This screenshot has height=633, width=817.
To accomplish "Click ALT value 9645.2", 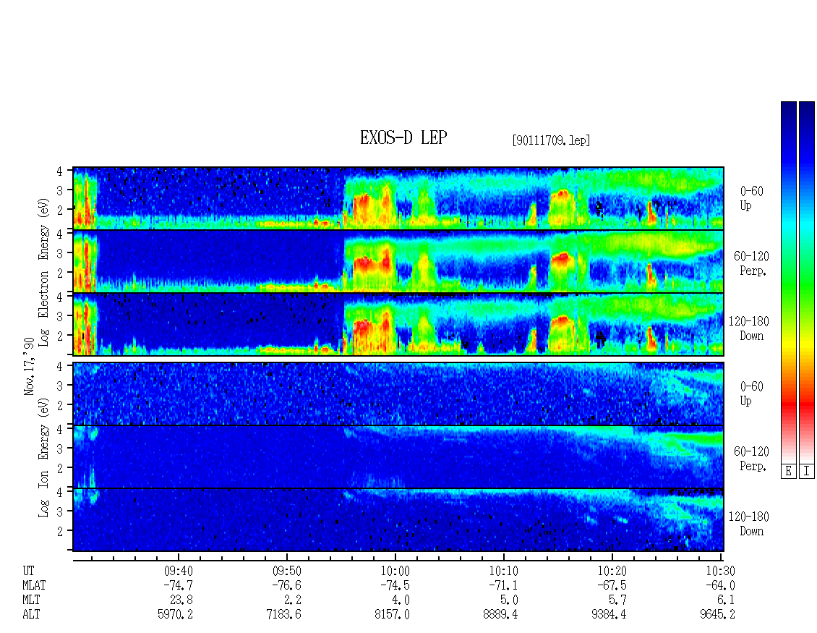I will click(717, 614).
